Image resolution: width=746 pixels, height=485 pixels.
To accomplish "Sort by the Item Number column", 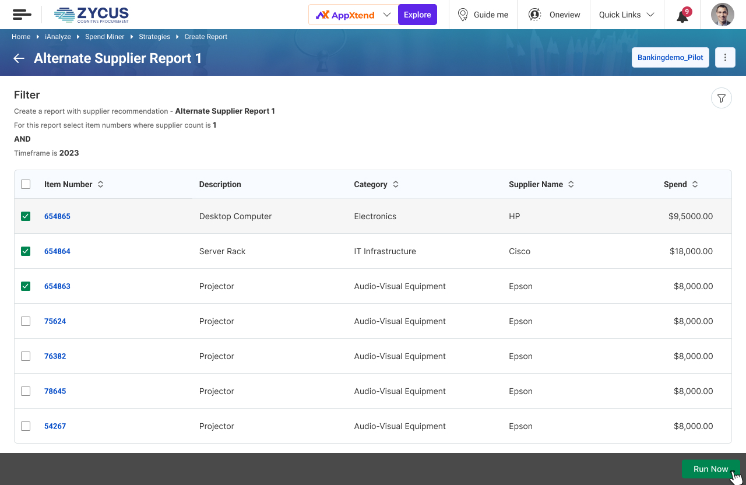I will (x=100, y=184).
